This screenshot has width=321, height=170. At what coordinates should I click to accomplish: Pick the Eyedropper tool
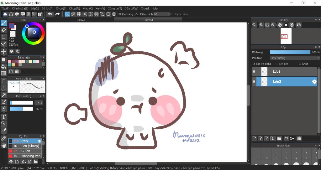click(x=4, y=138)
